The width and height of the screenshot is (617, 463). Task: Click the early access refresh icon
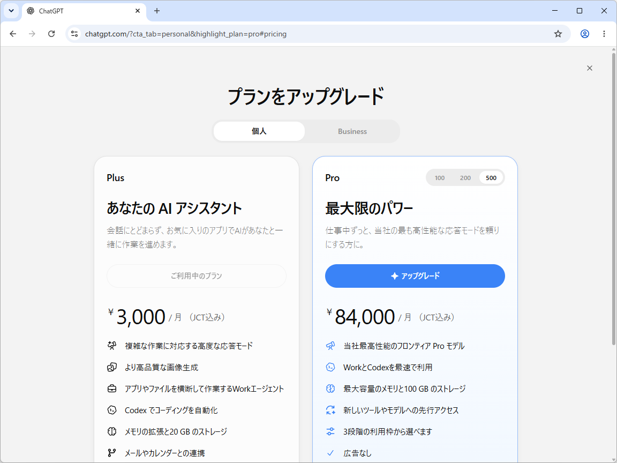[330, 410]
